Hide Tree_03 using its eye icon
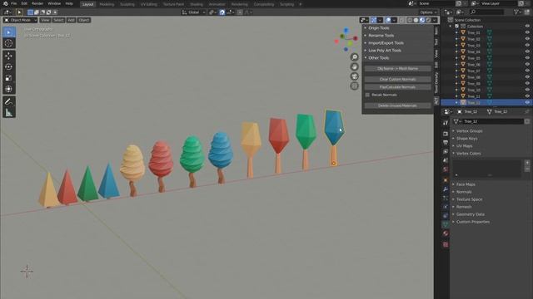This screenshot has height=299, width=533. click(x=527, y=45)
